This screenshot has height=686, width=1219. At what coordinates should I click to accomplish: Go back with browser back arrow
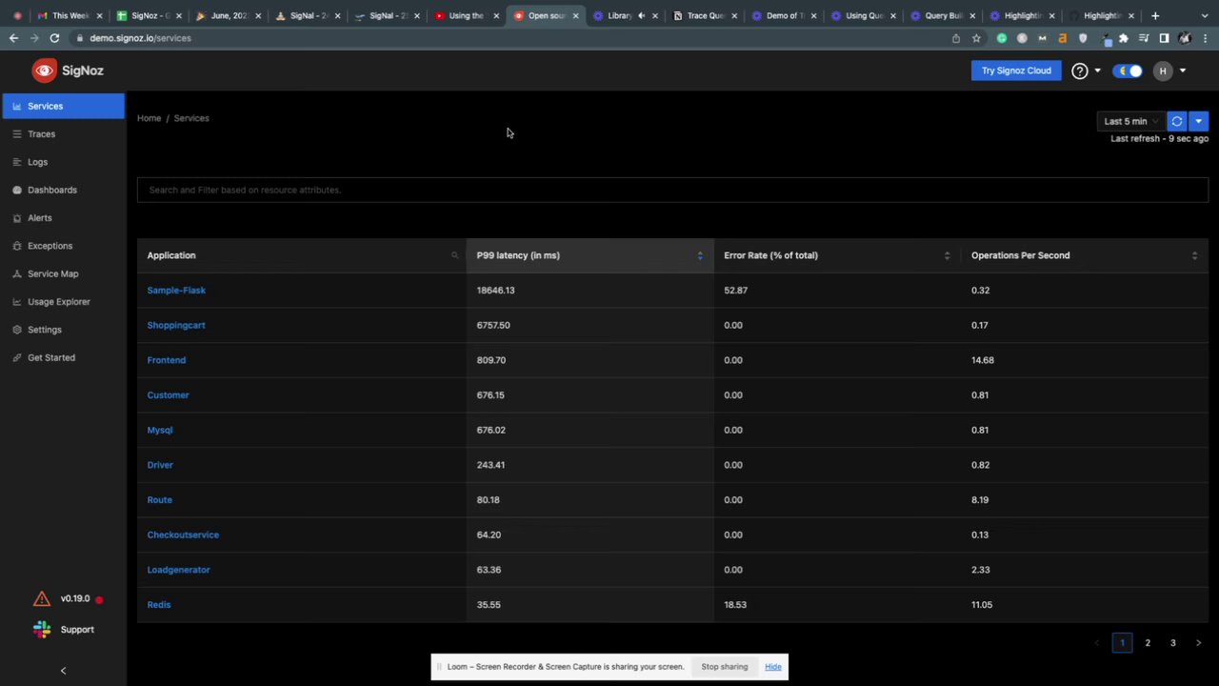13,38
